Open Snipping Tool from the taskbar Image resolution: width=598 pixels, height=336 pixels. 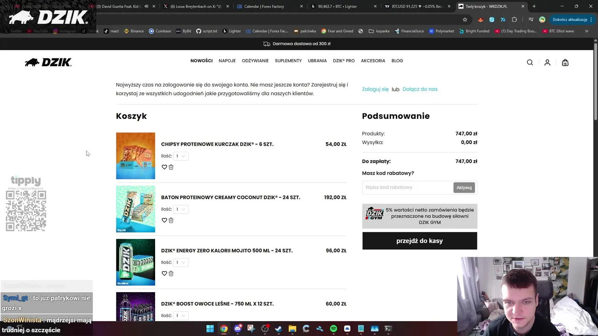251,329
